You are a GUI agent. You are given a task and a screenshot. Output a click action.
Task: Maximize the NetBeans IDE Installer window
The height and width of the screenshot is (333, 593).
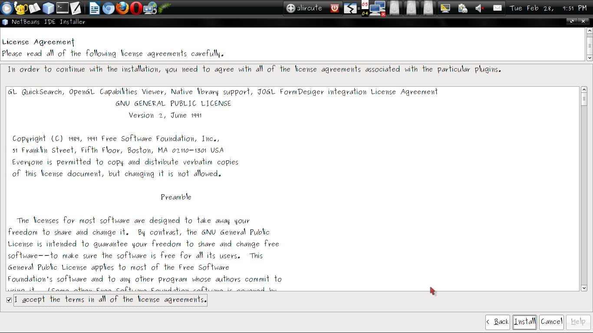pos(572,21)
